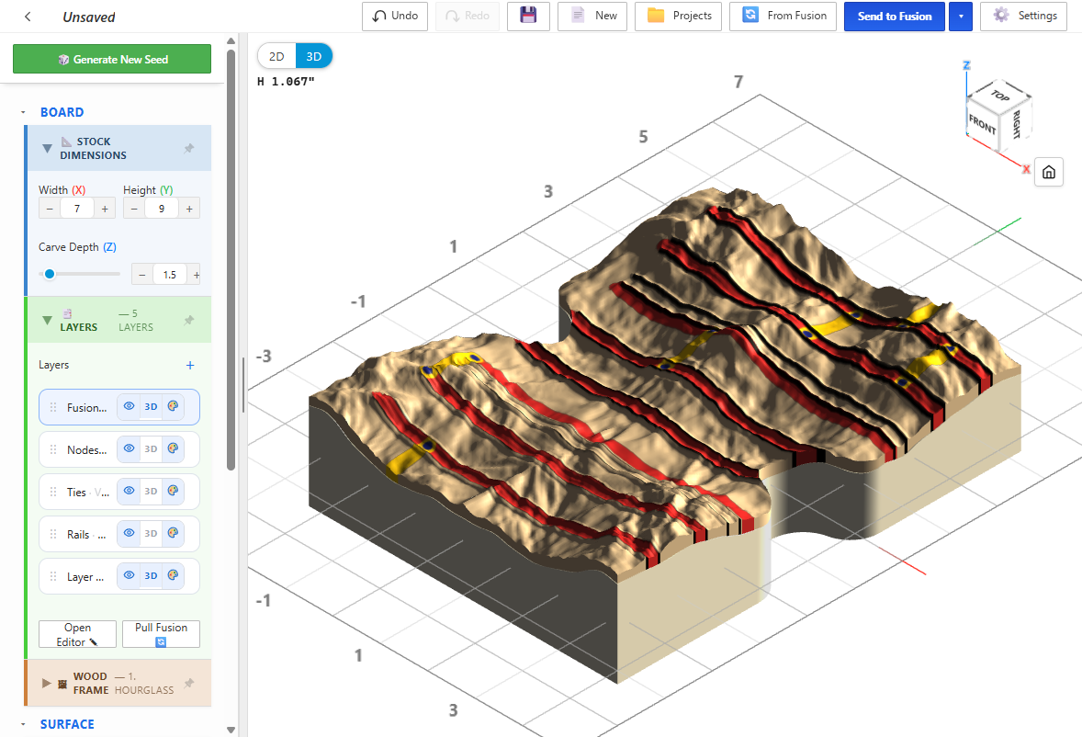Open the Projects menu

679,16
